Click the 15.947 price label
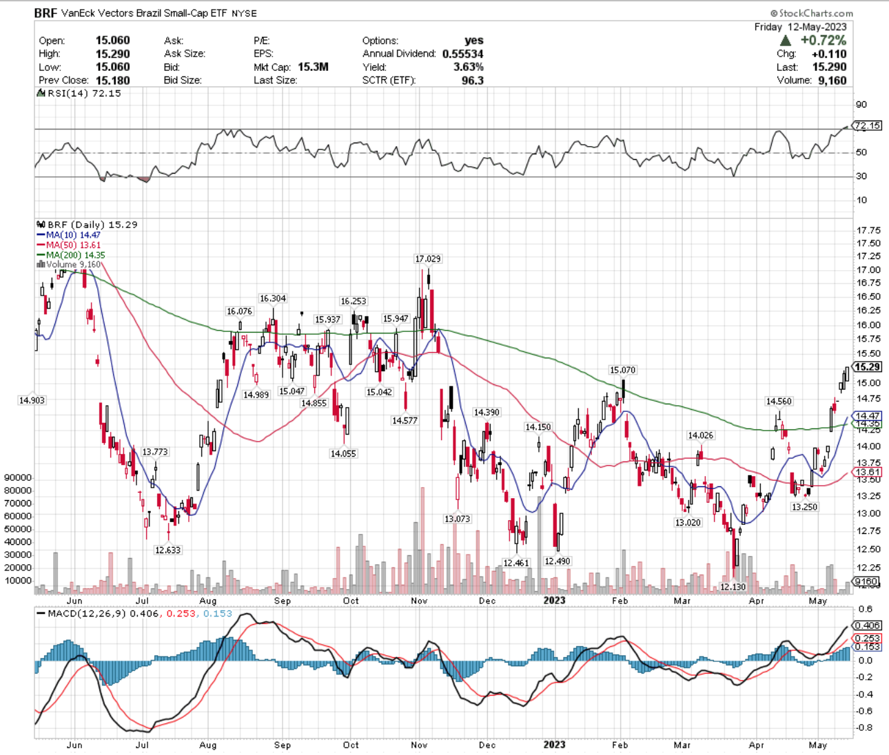 396,319
